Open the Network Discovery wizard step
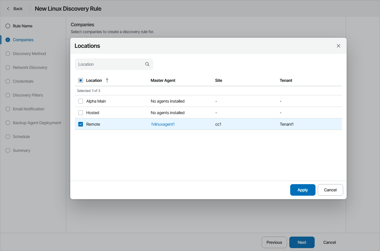Image resolution: width=380 pixels, height=251 pixels. click(30, 67)
